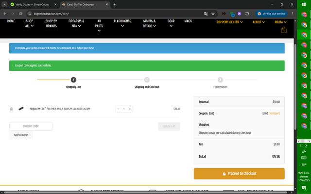311x194 pixels.
Task: Click the purple round extension icon
Action: pos(240,14)
